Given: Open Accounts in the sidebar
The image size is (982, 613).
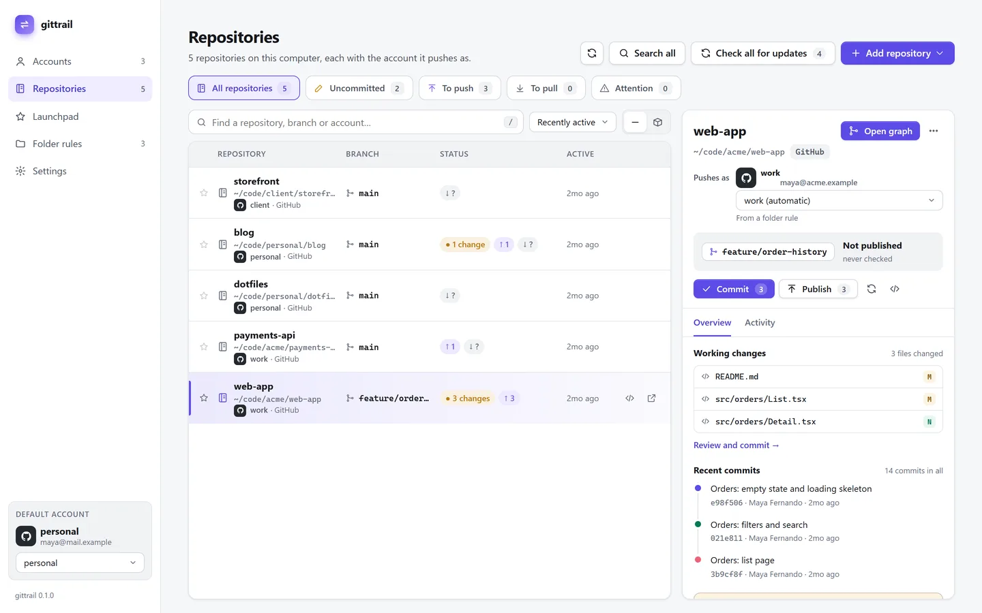Looking at the screenshot, I should pos(80,61).
